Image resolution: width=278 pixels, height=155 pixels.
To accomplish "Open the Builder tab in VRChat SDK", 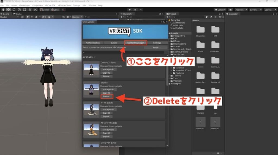I will 114,43.
